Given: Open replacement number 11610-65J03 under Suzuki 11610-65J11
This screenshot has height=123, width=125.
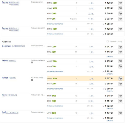Looking at the screenshot, I should 15,30.
